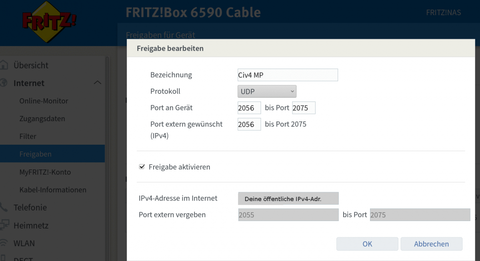Go to MyFRITZ!-Konto page
Viewport: 480px width, 261px height.
45,172
